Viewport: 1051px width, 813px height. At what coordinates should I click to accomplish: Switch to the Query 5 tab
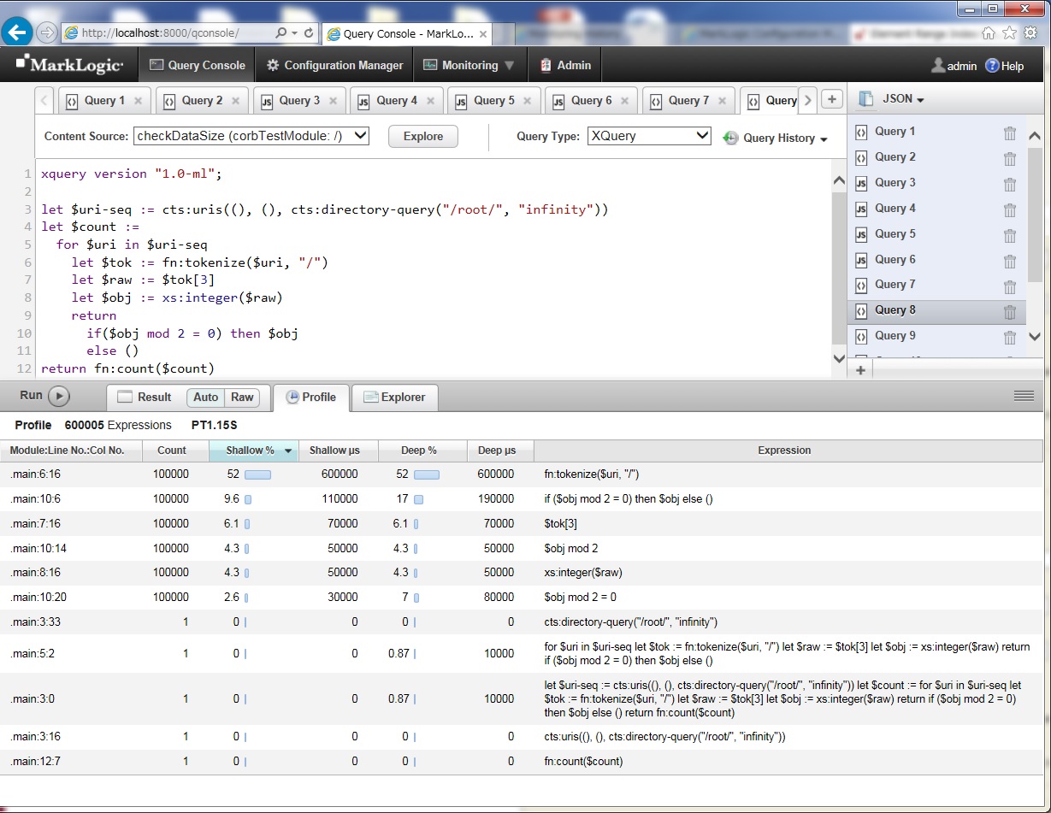pos(493,100)
